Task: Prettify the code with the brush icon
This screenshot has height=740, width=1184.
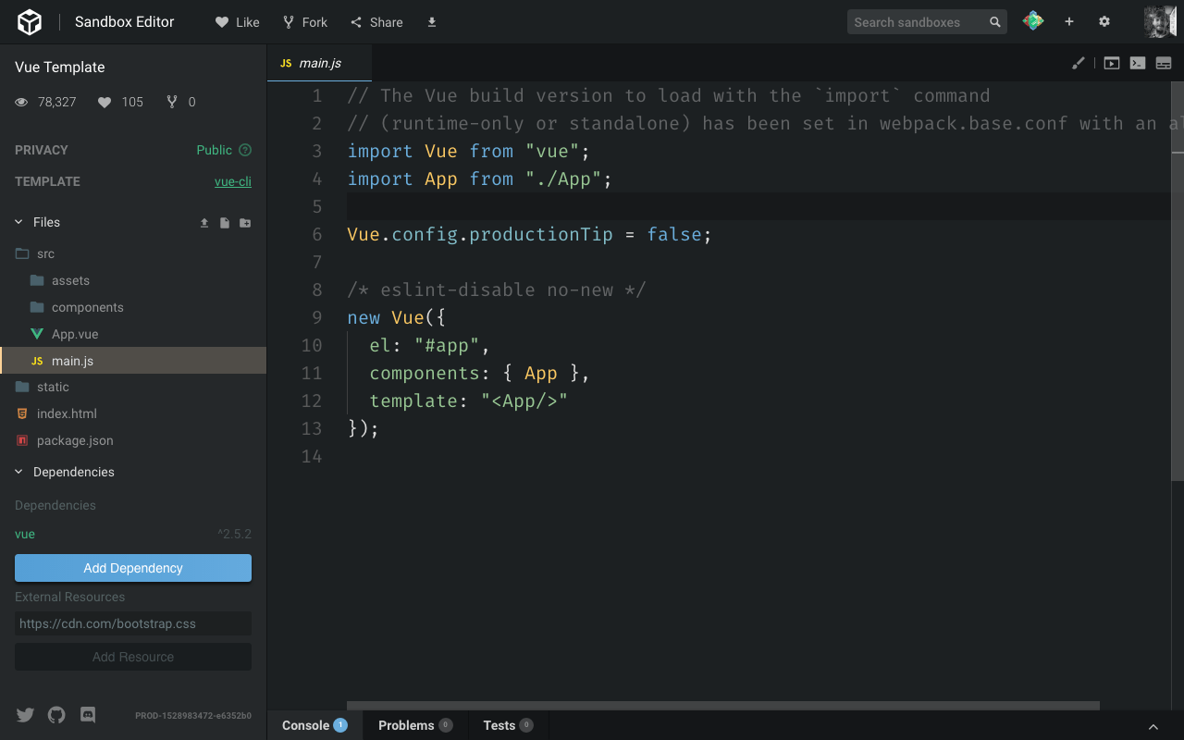Action: pyautogui.click(x=1078, y=63)
